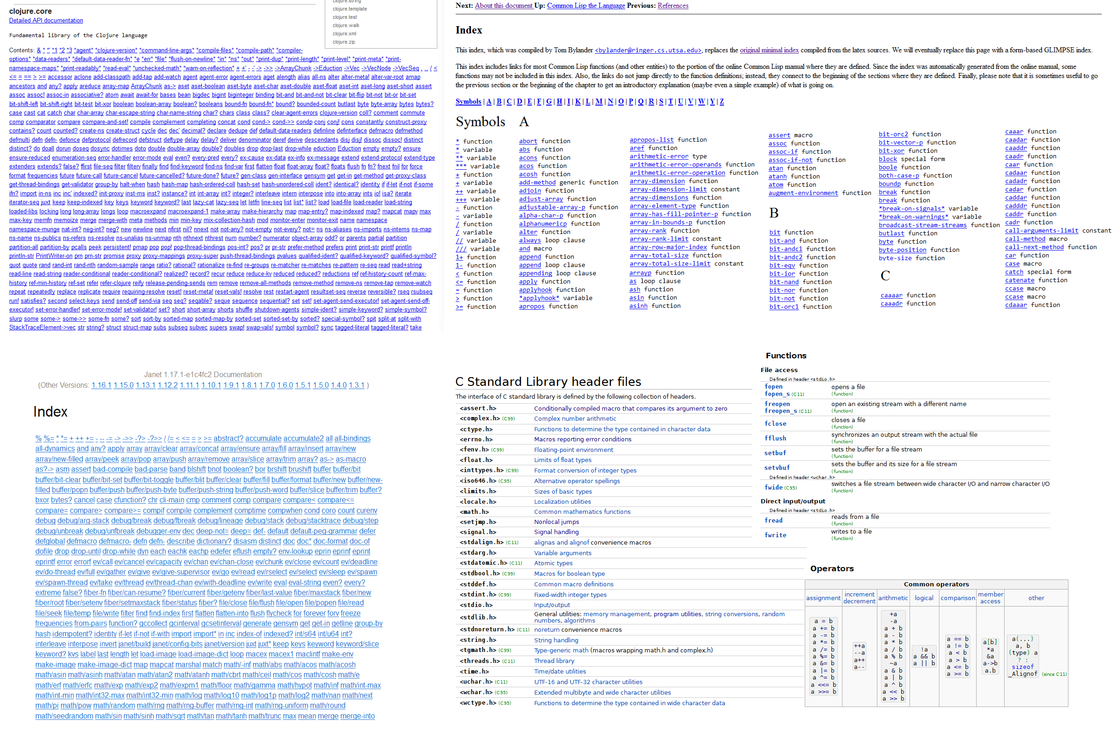Open the Floating-point environment link
This screenshot has width=1119, height=746.
573,450
